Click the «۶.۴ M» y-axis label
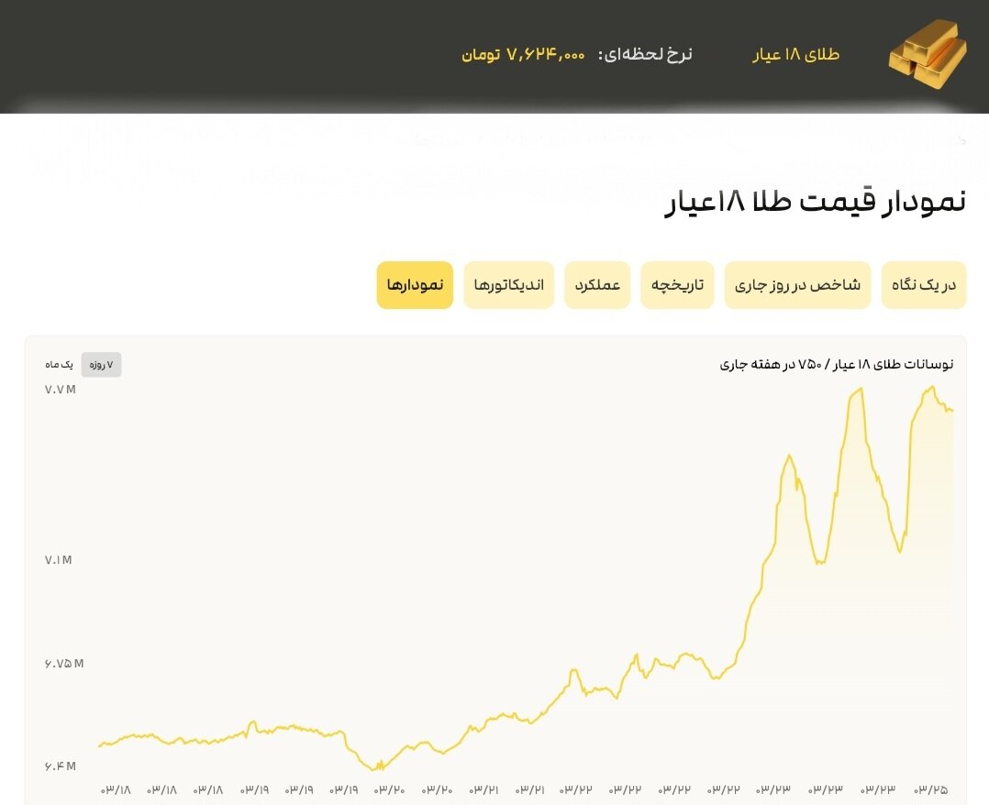 (x=58, y=766)
